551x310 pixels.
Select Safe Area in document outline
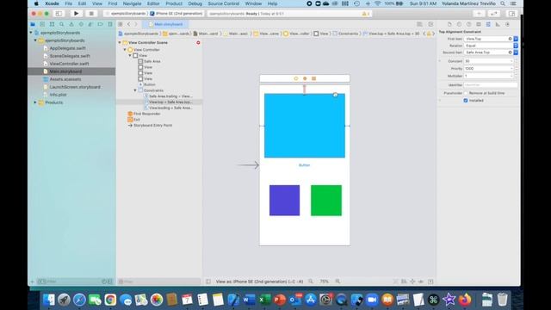(x=152, y=61)
